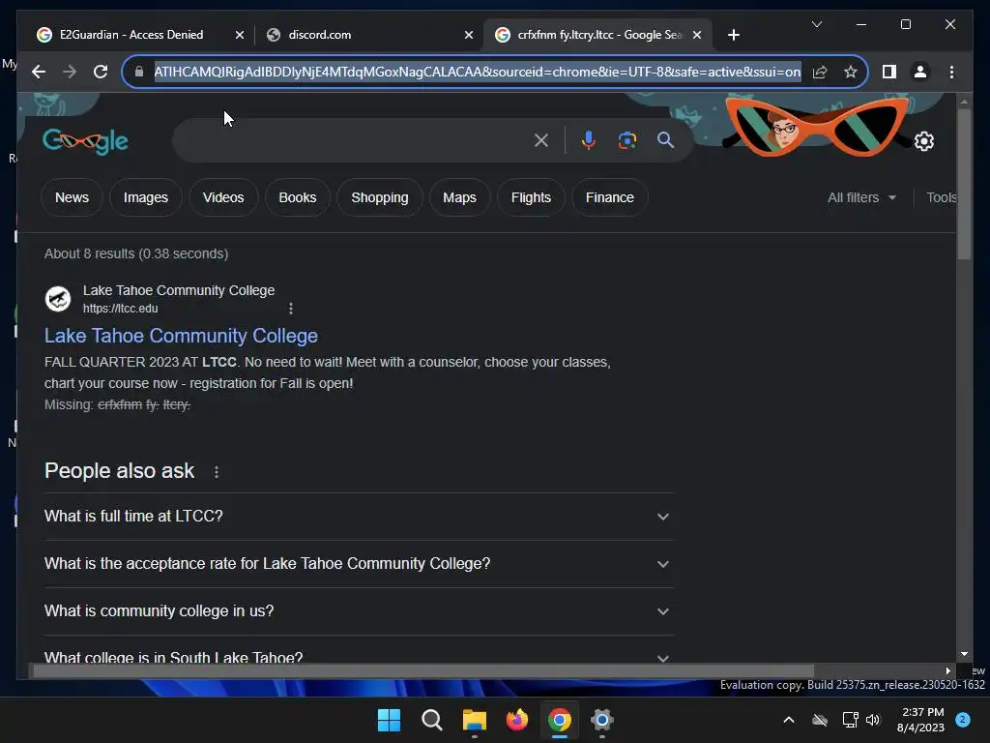
Task: Open a new tab with plus button
Action: click(733, 35)
